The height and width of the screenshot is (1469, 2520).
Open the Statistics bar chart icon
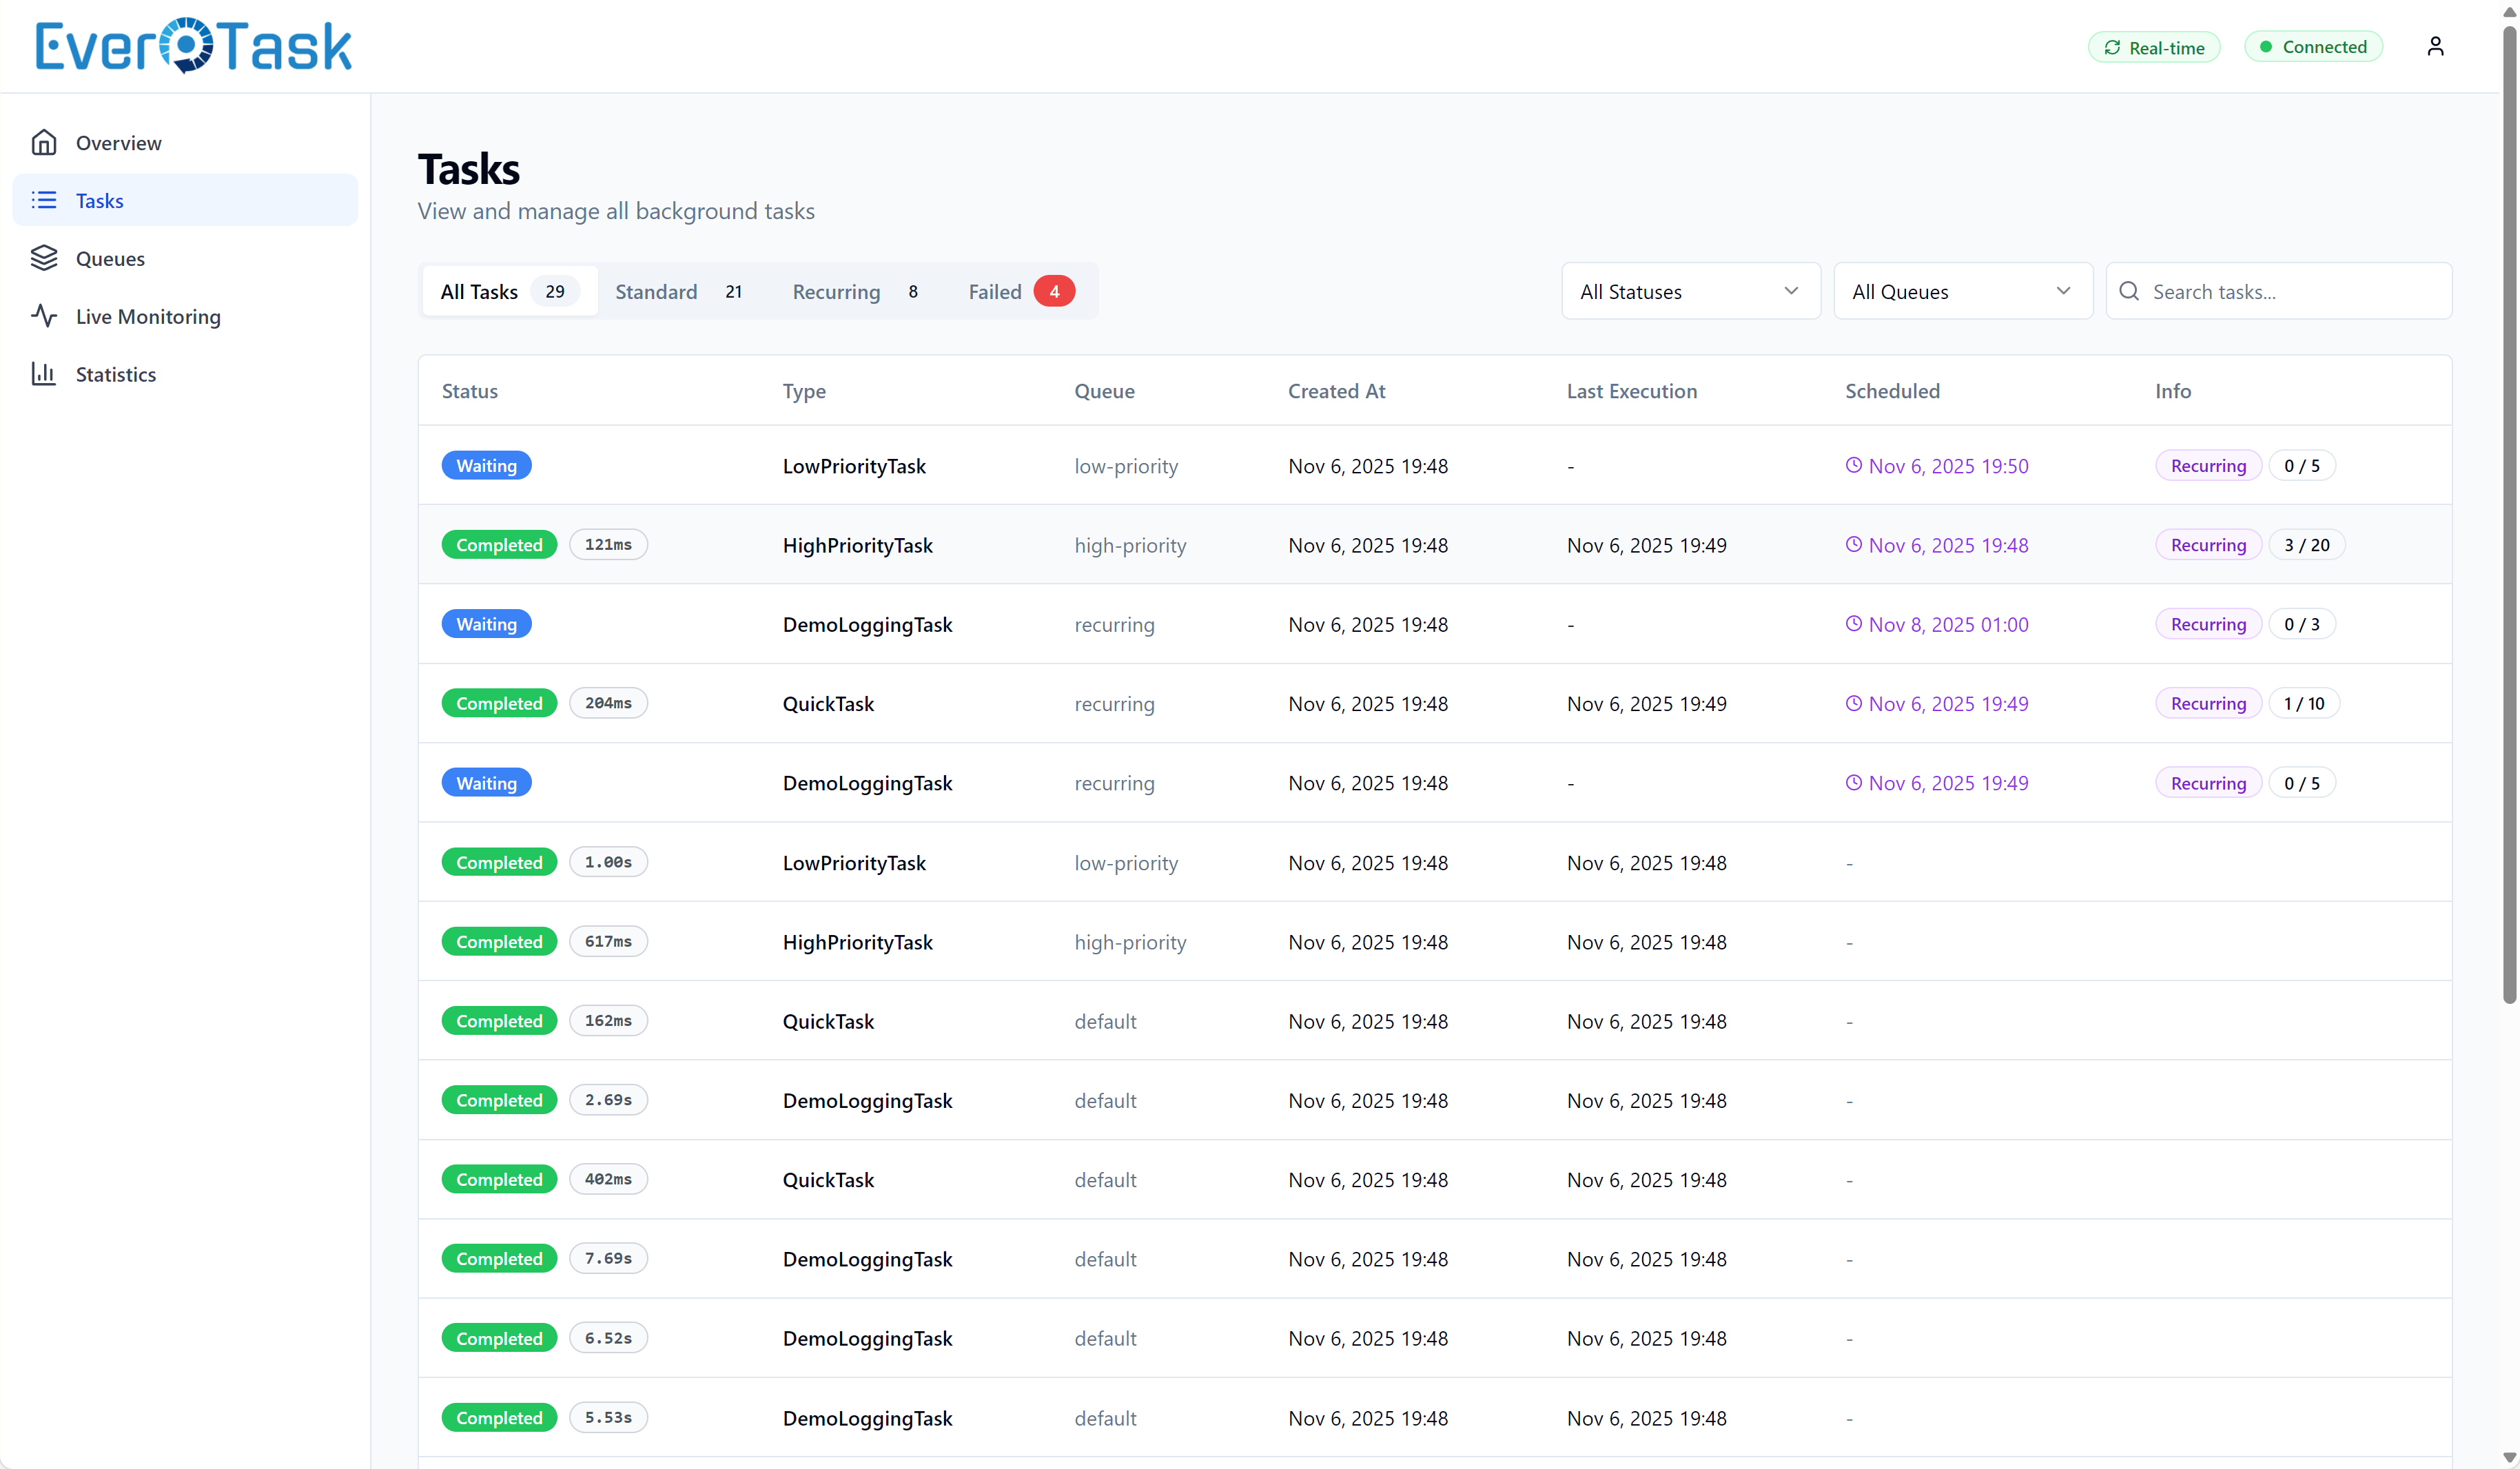[45, 374]
